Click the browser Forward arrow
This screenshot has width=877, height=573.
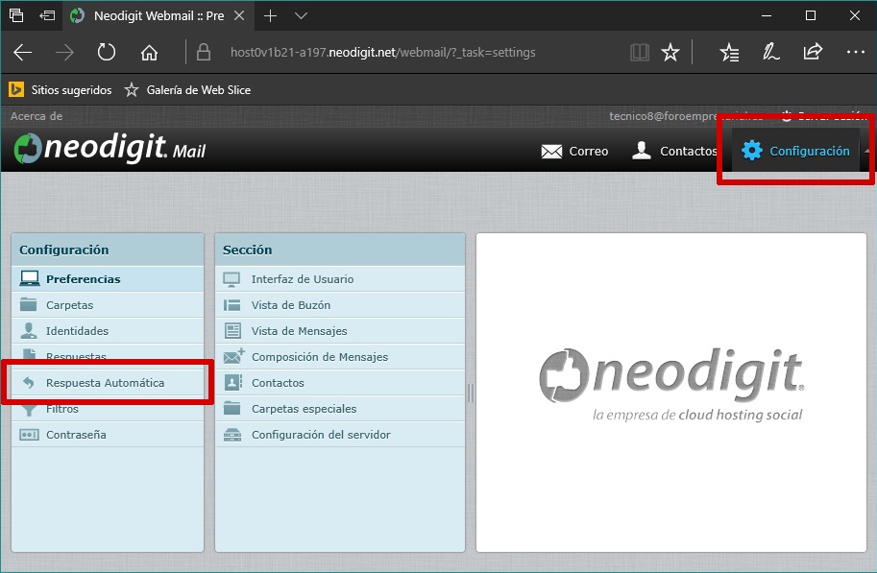pos(64,53)
